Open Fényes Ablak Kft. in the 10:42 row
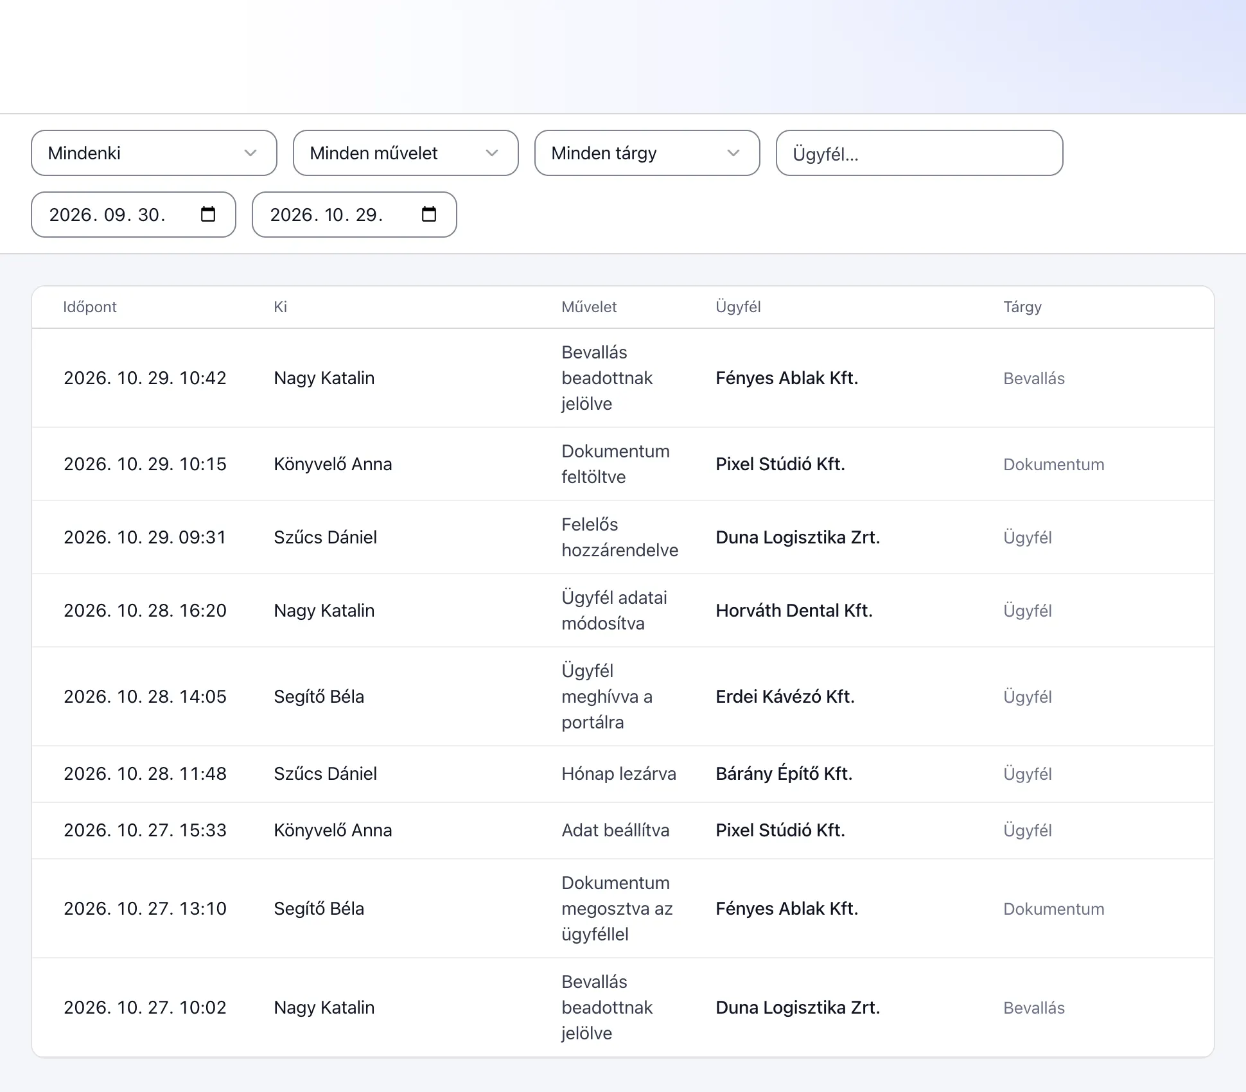Screen dimensions: 1246x1092 [x=787, y=378]
